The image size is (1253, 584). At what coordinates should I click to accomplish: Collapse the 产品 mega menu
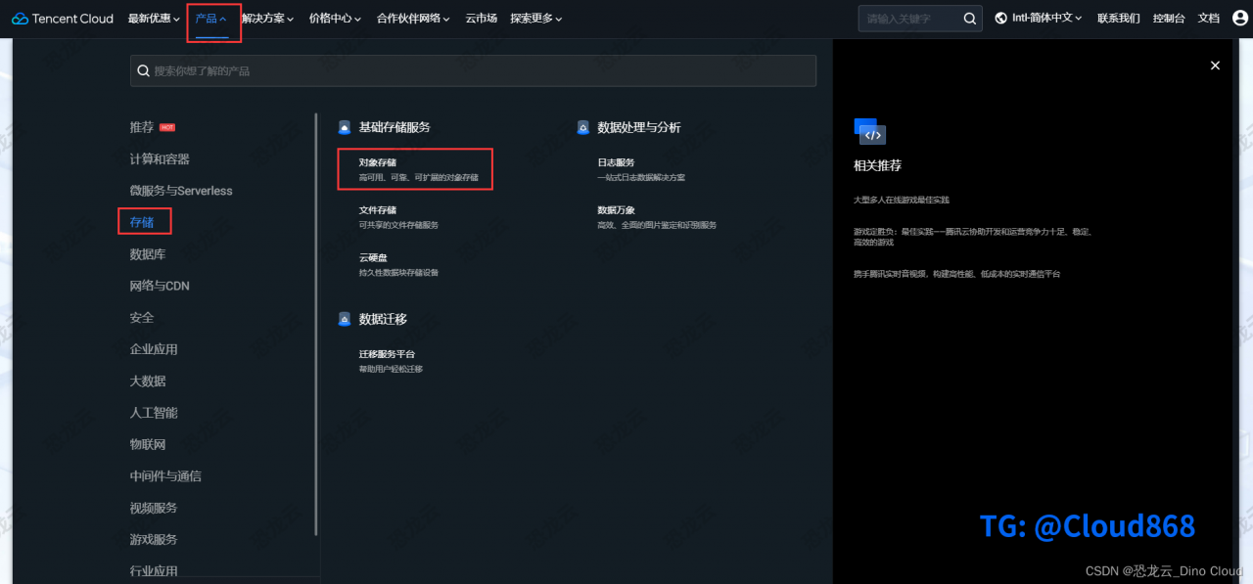point(213,18)
